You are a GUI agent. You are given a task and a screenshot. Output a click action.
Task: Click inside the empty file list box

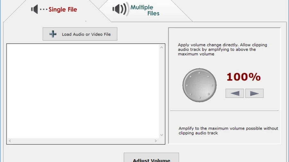point(83,91)
